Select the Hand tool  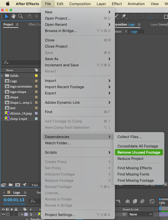click(x=14, y=16)
